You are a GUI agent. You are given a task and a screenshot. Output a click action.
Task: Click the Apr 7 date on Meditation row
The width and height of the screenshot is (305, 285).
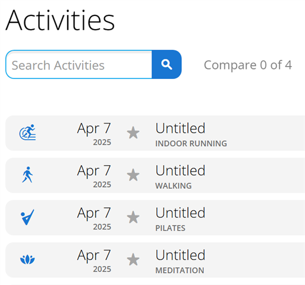(94, 255)
